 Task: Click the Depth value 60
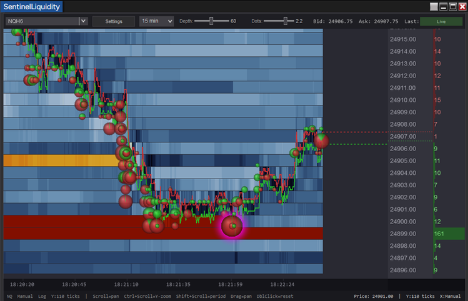[234, 21]
